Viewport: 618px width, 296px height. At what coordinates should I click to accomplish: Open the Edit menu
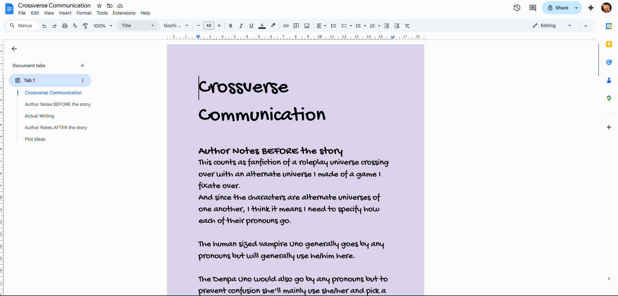(x=35, y=13)
